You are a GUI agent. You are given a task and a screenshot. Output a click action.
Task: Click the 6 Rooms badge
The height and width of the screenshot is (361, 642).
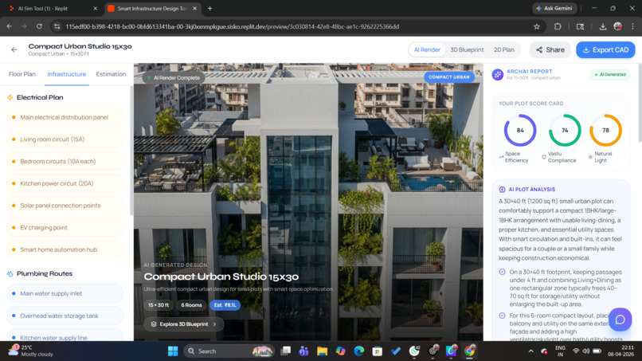(191, 305)
